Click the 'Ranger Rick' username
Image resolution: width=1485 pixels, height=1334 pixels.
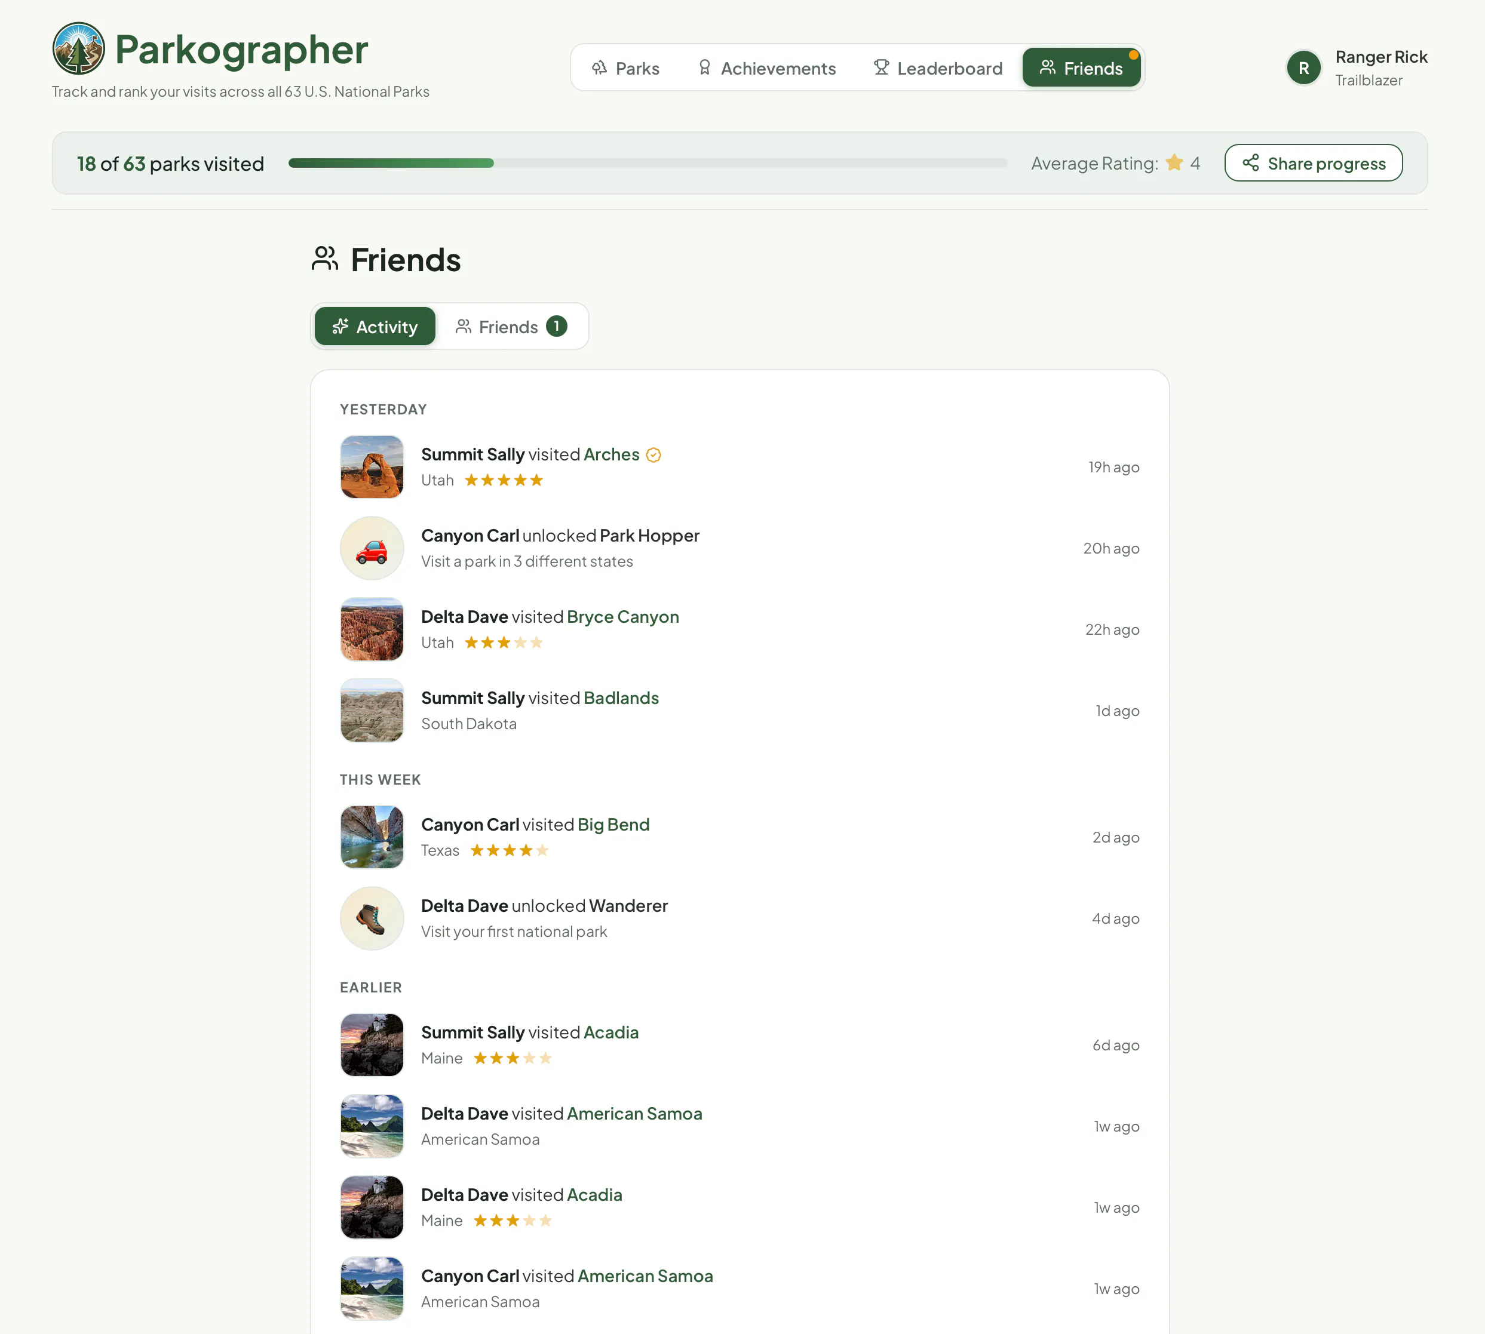1381,57
